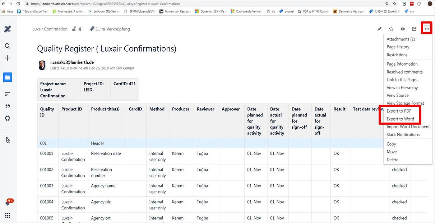Select Page History in the actions menu
Viewport: 435px width, 223px height.
[398, 47]
